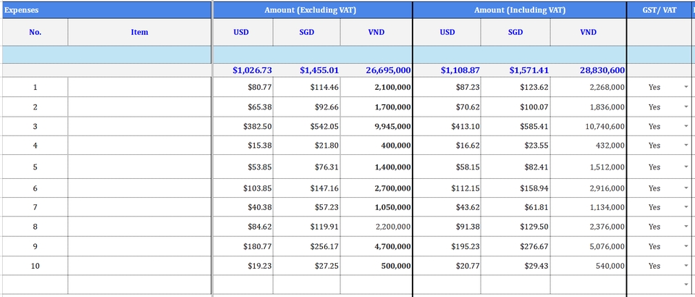This screenshot has width=695, height=297.
Task: Open the GST/VAT dropdown for row 1
Action: [686, 87]
